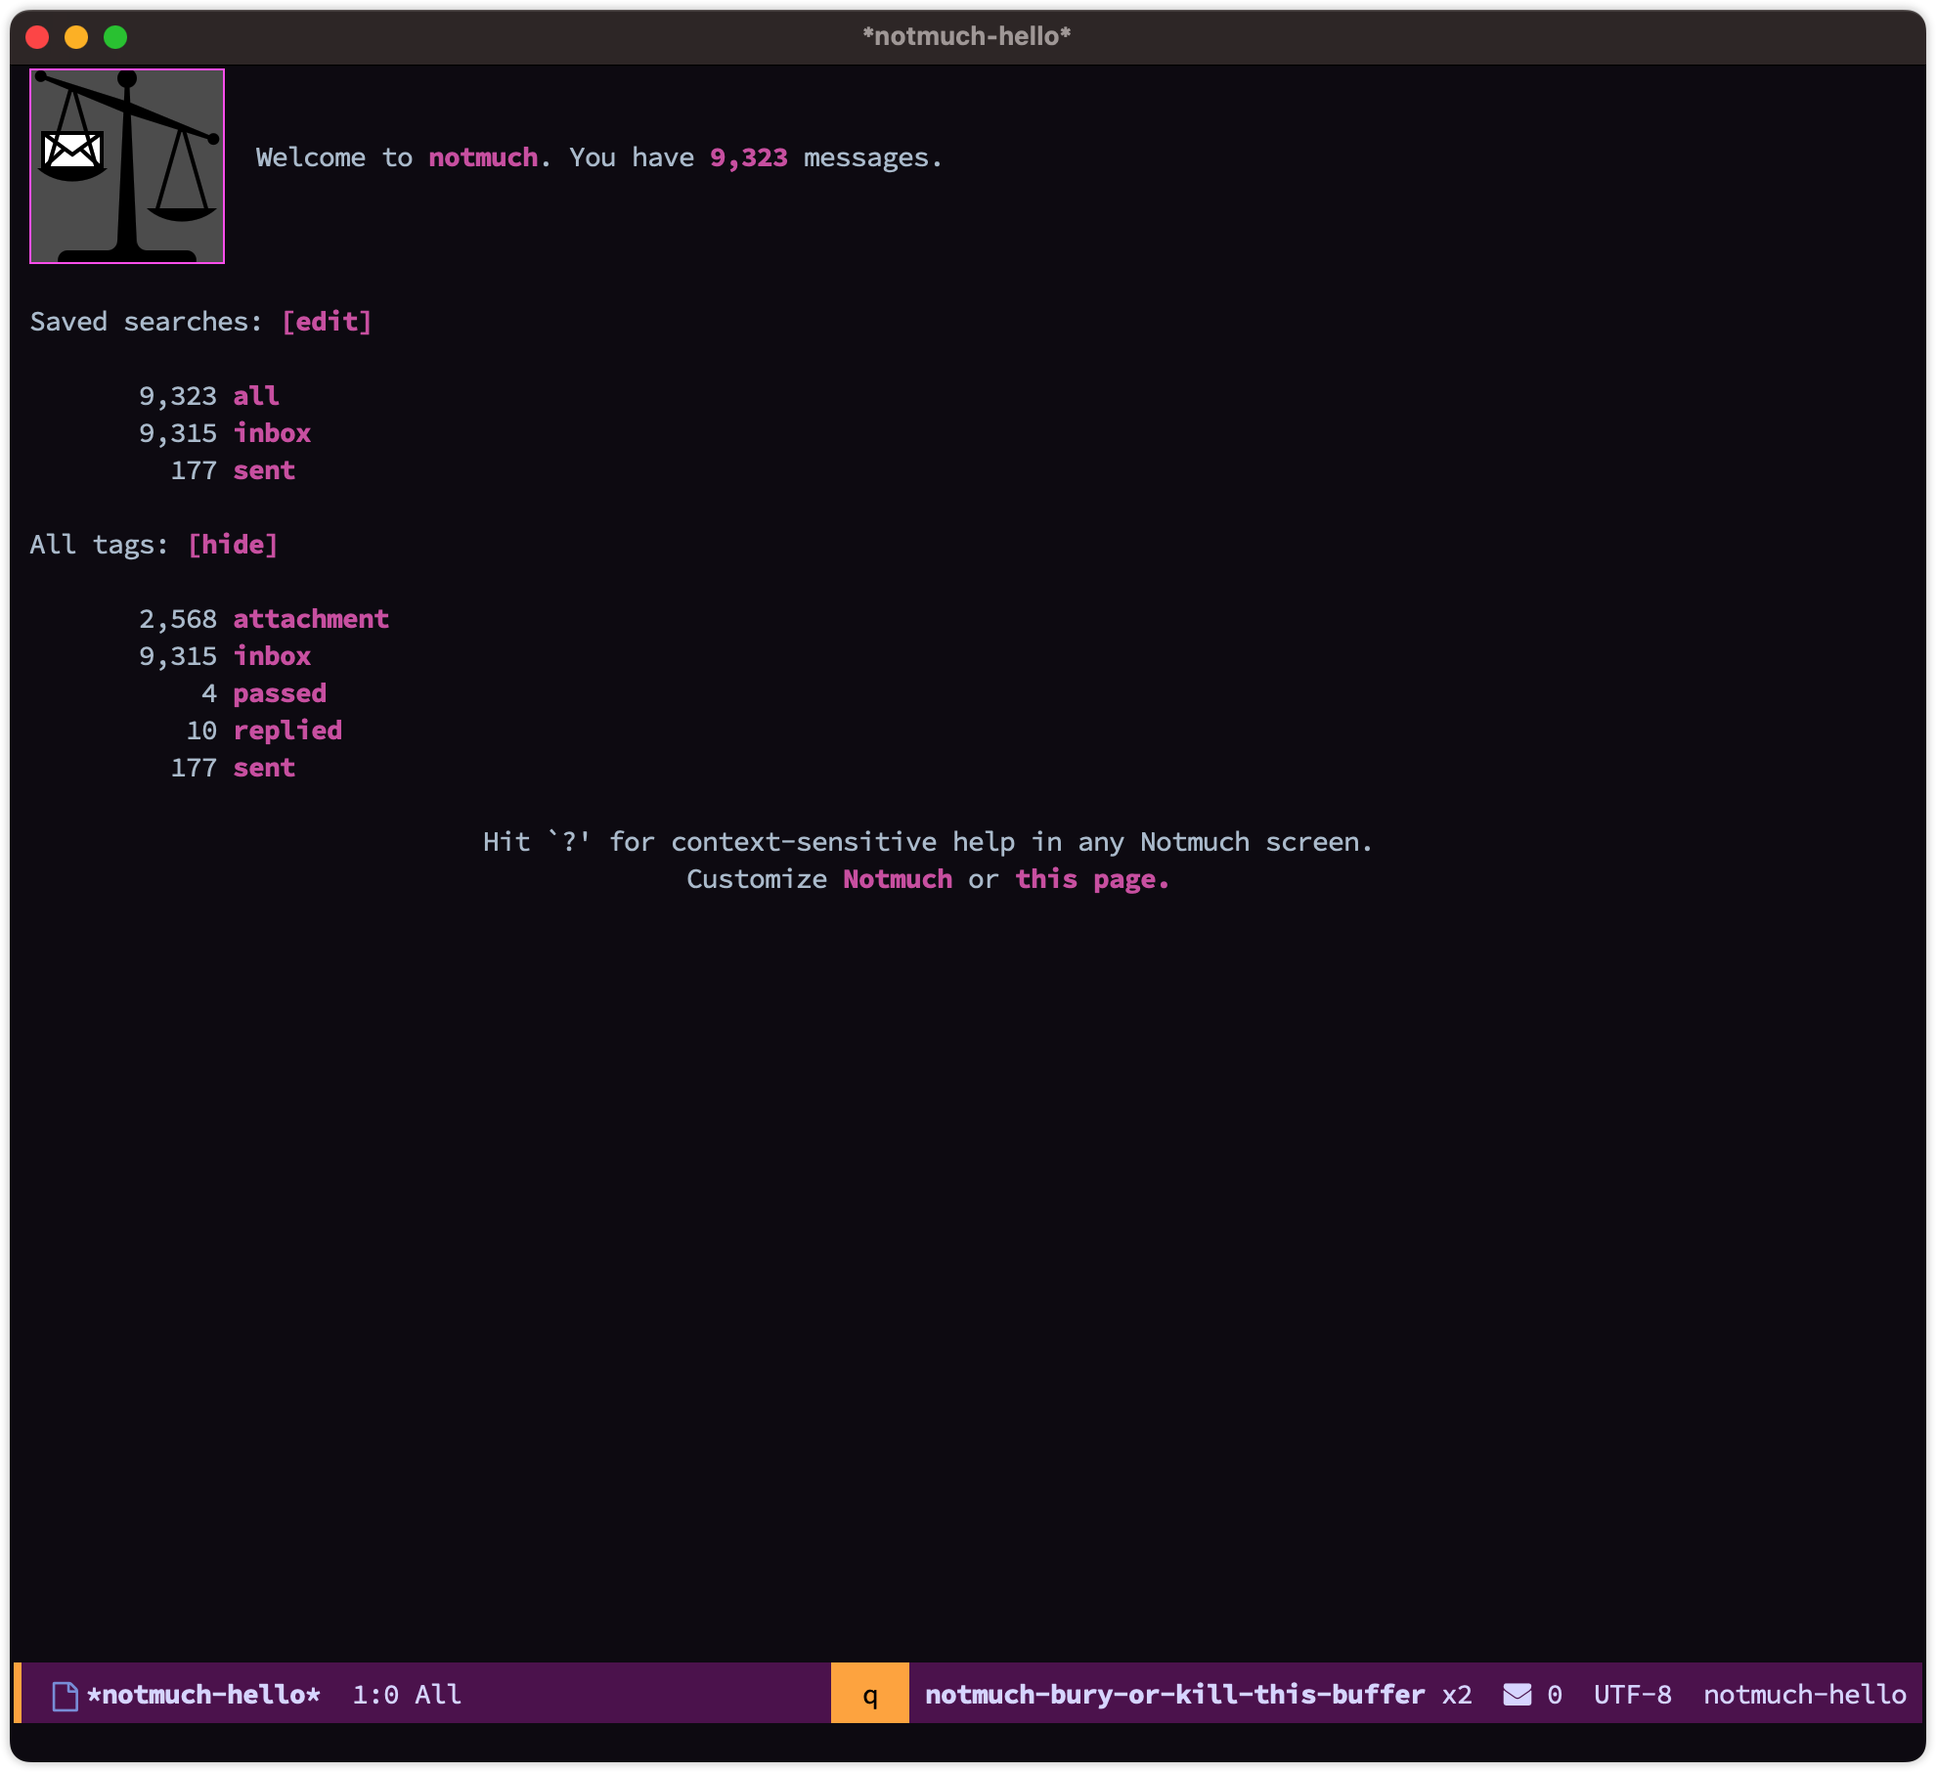Open the 'sent' saved search

tap(264, 470)
